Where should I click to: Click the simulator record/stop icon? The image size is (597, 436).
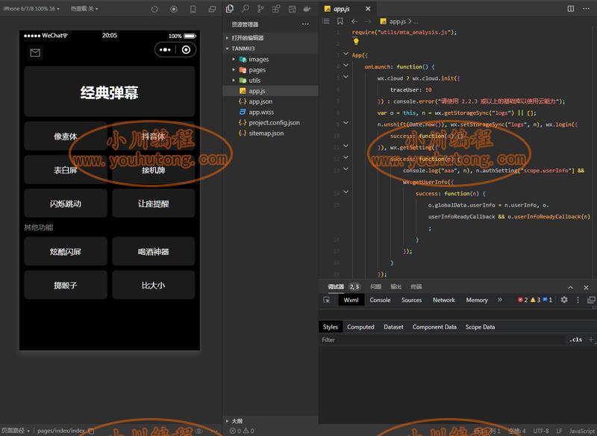click(174, 9)
